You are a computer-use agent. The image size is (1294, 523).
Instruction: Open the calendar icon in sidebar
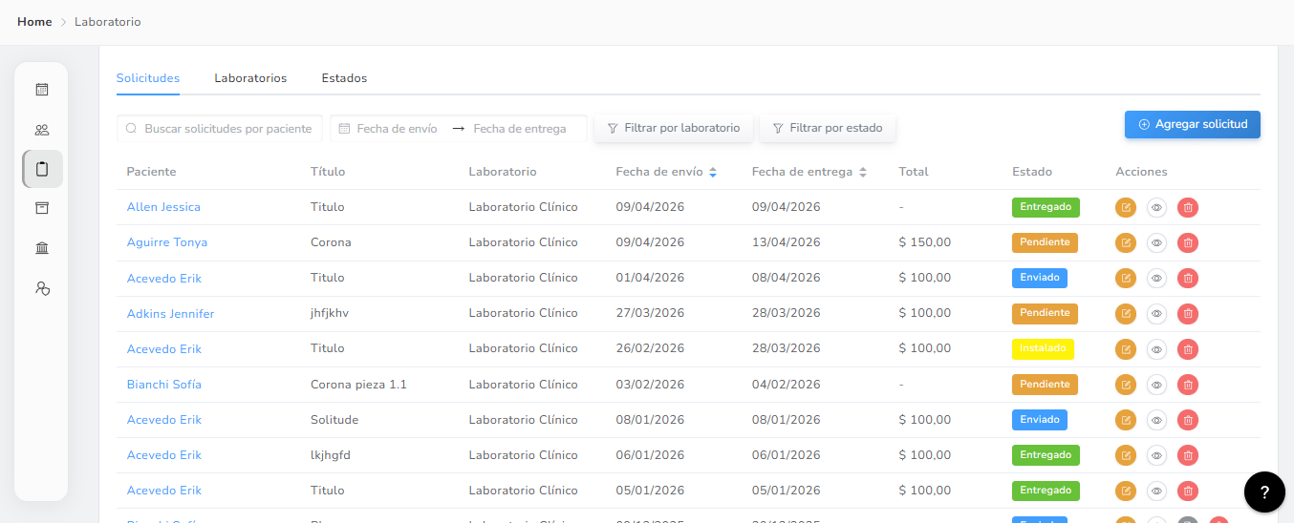tap(42, 90)
